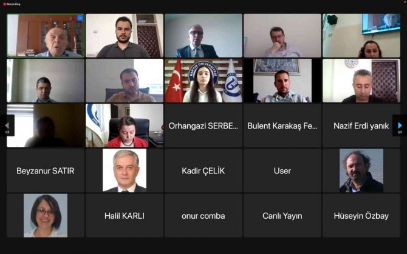Go to next page of participants
Viewport: 407px width, 254px height.
[x=400, y=125]
